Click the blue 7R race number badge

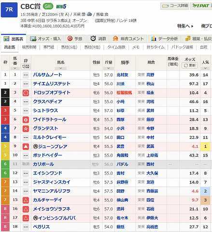point(9,10)
